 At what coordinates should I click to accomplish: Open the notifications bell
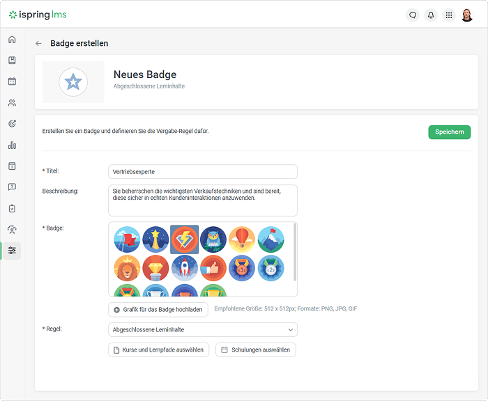point(431,15)
